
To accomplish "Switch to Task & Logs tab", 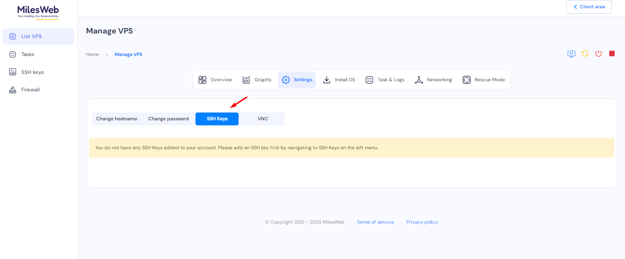I will coord(385,80).
